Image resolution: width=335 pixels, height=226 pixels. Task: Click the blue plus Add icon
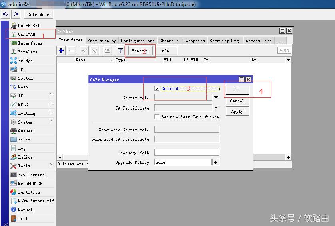[61, 51]
